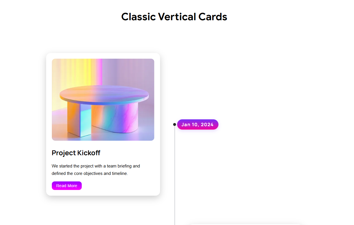Click the word "Classic" in the page title
Screen dimensions: 354x225
pos(138,17)
